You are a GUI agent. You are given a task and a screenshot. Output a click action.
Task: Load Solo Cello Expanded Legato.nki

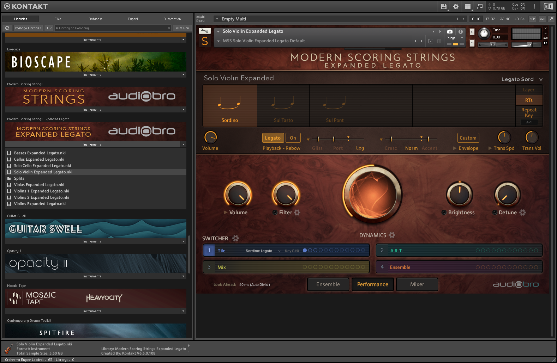42,166
